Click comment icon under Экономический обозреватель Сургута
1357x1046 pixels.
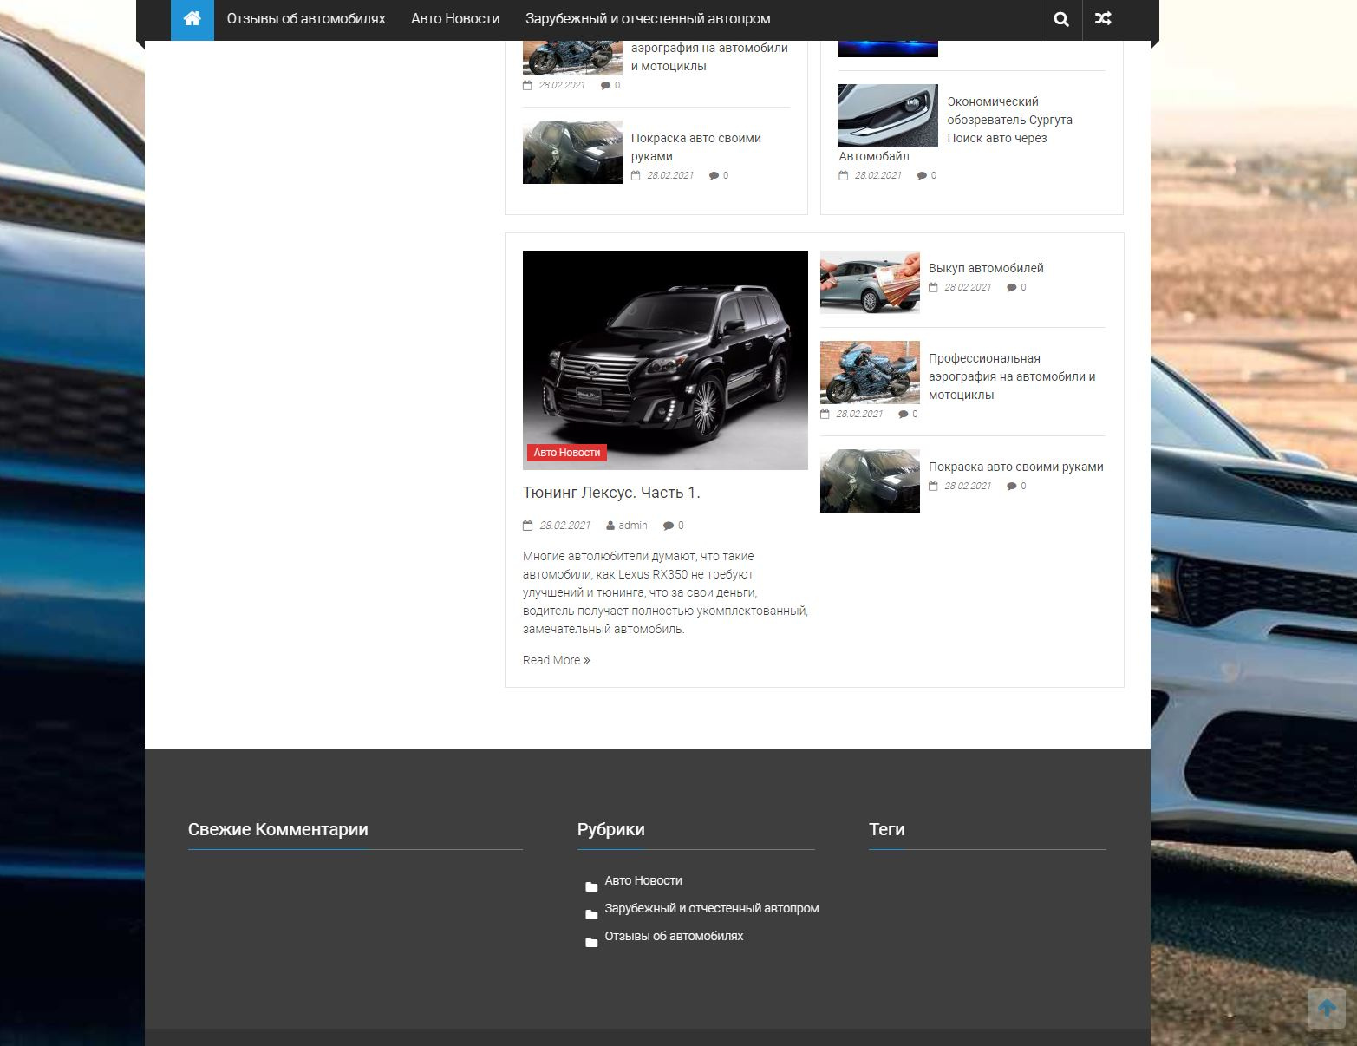(x=922, y=176)
